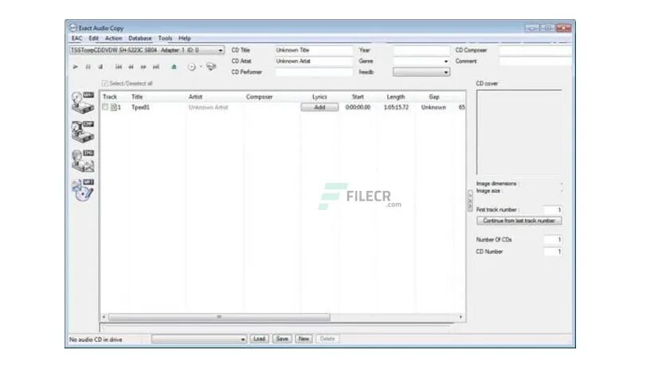Click the CD Composer input field

coord(535,50)
